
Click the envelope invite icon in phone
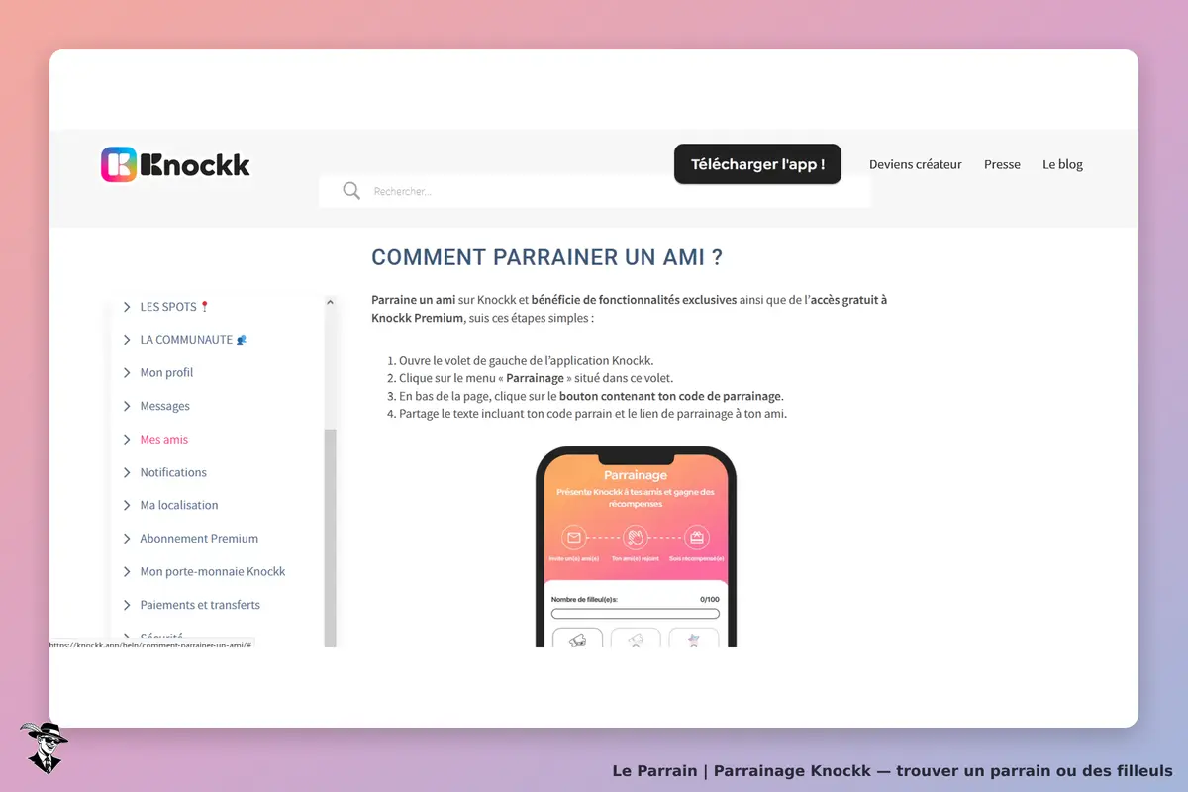(x=573, y=538)
